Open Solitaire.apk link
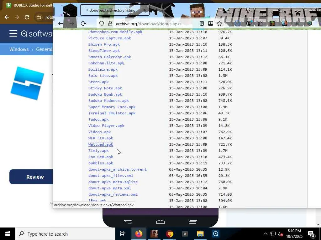The width and height of the screenshot is (321, 240). click(103, 69)
